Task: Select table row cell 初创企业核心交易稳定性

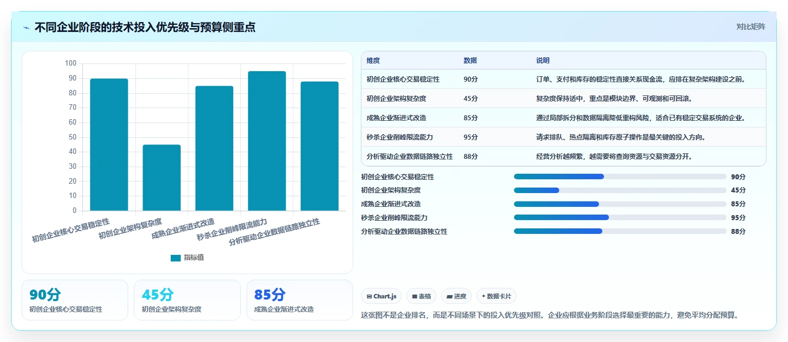Action: pyautogui.click(x=403, y=79)
